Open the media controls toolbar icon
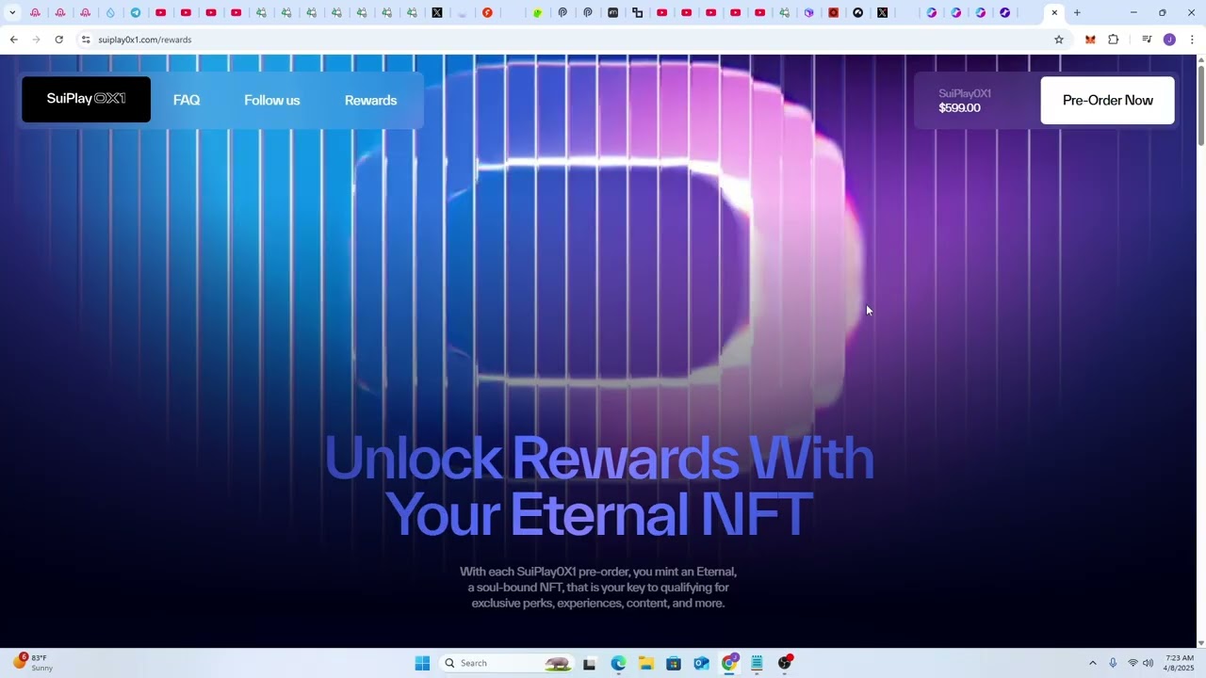The image size is (1206, 678). click(x=1147, y=40)
